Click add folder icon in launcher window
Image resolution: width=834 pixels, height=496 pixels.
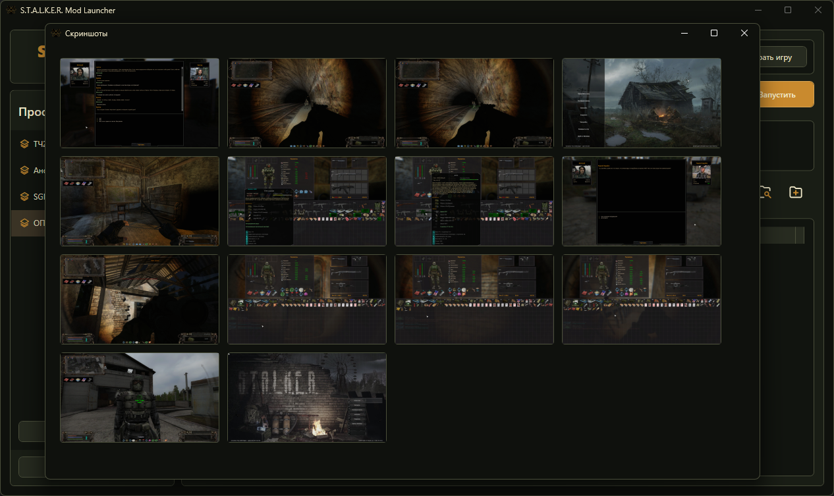coord(796,192)
